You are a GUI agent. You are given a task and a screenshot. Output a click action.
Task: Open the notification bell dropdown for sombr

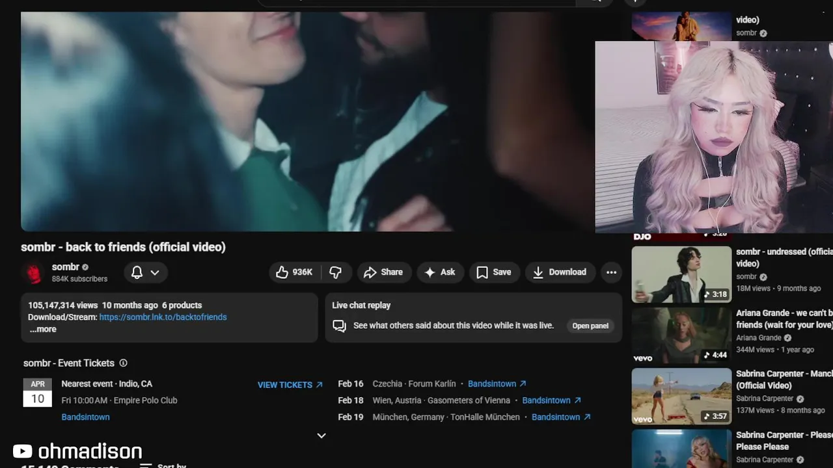(x=146, y=272)
